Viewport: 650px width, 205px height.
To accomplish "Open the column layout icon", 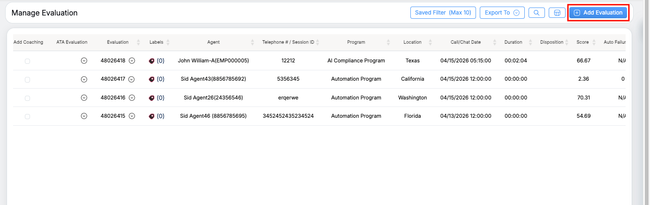I will point(557,13).
